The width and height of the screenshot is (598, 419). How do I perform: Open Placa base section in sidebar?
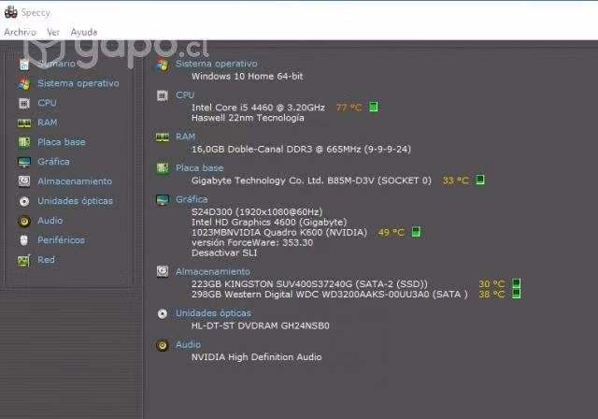coord(62,142)
